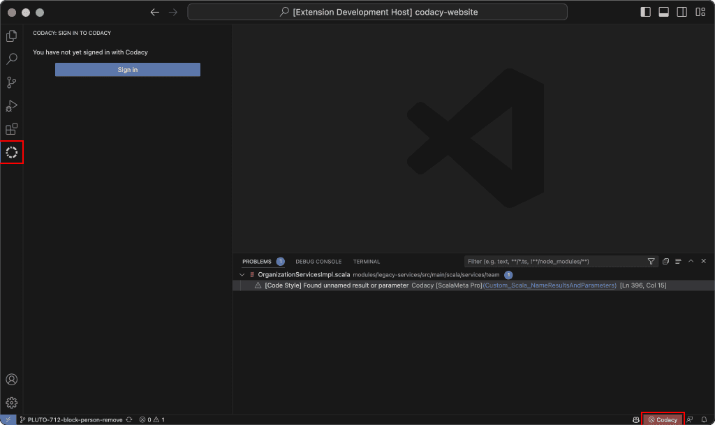Image resolution: width=715 pixels, height=425 pixels.
Task: Toggle the problems Filter
Action: pyautogui.click(x=651, y=261)
